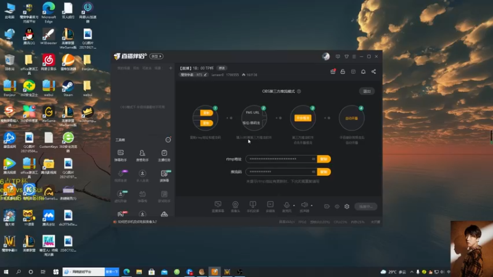Select WeGame desktop shortcut
Viewport: 493px width, 277px height.
coord(49,114)
